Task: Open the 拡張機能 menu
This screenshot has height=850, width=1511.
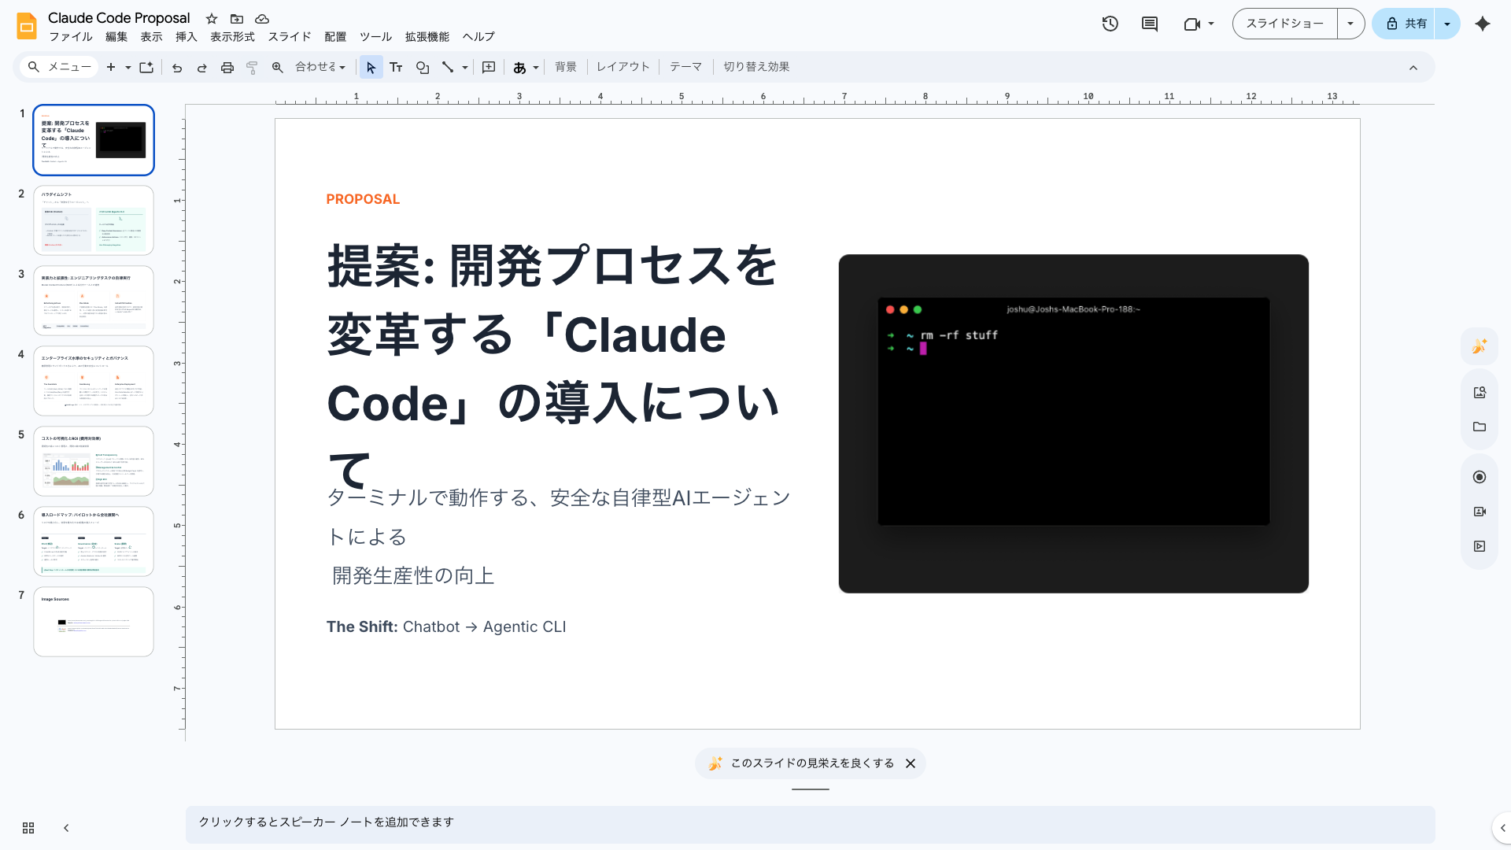Action: [x=426, y=36]
